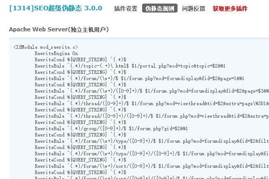
Task: Click the RewriteEngine On line
Action: click(x=56, y=53)
